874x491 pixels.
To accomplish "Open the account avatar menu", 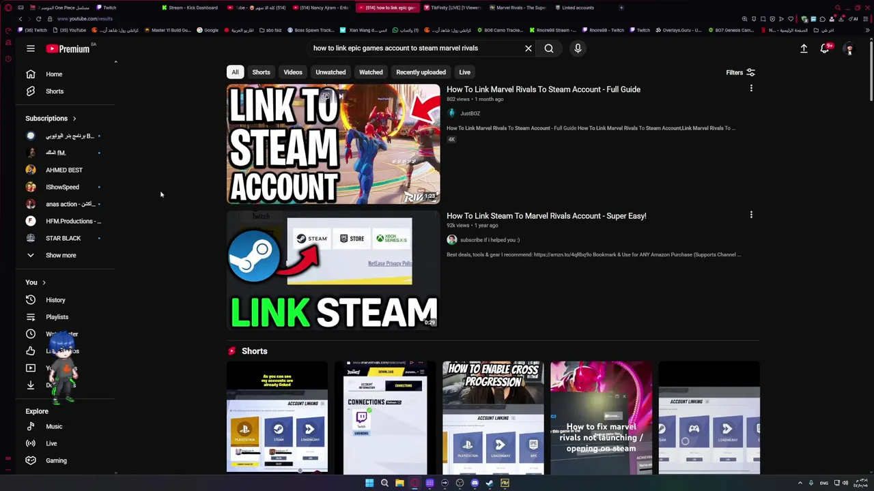I will [x=849, y=48].
